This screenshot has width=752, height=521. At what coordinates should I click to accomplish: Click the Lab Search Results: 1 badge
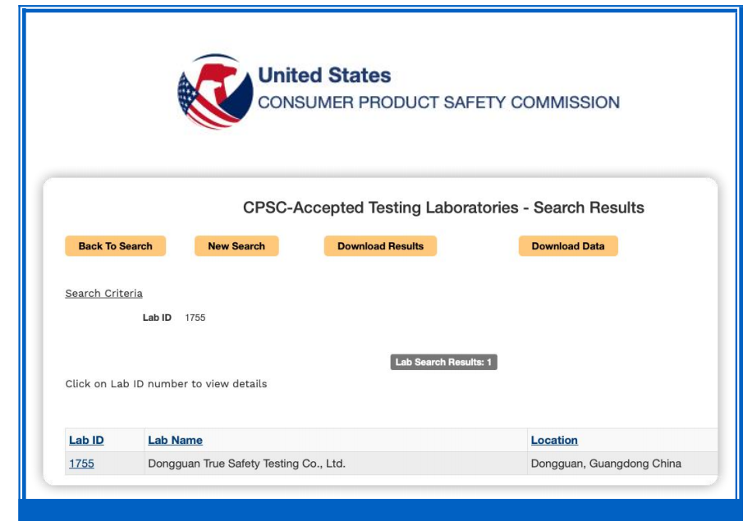[x=444, y=362]
